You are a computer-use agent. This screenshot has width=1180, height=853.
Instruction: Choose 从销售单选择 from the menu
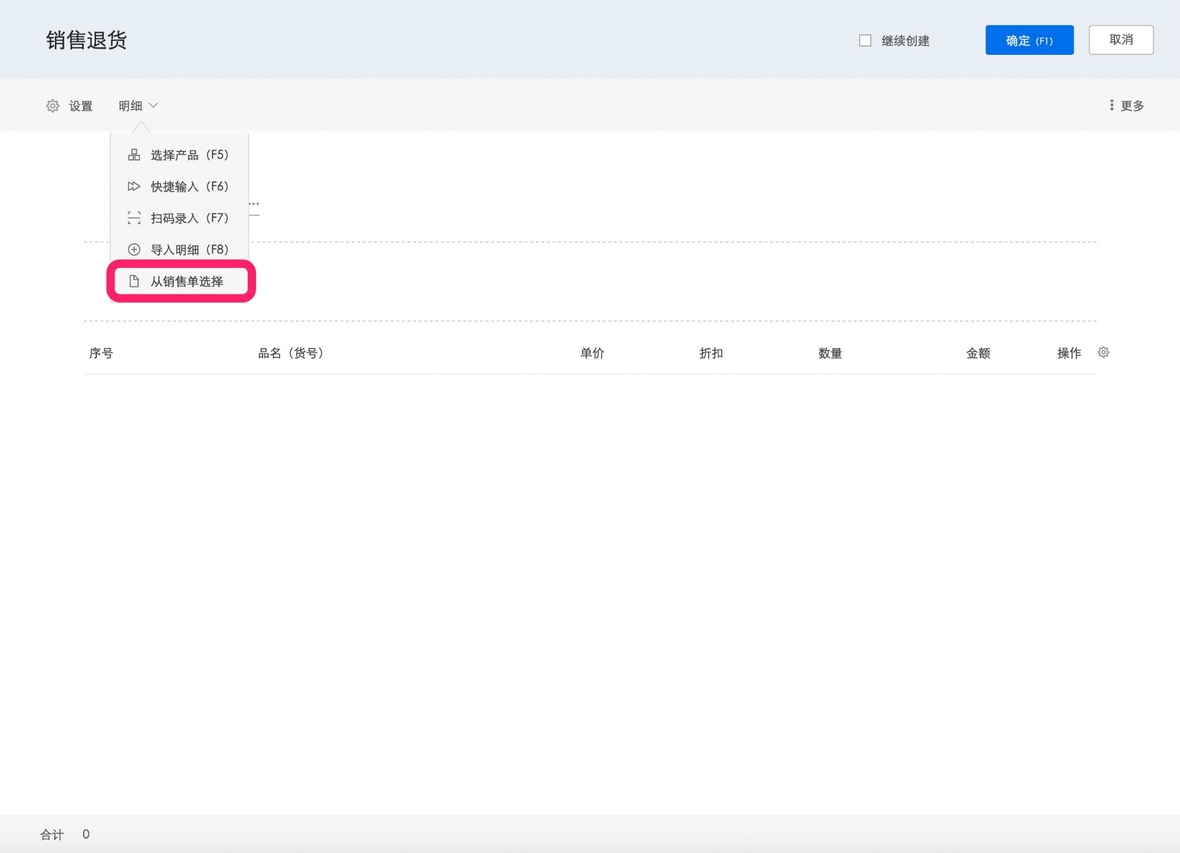[x=181, y=281]
